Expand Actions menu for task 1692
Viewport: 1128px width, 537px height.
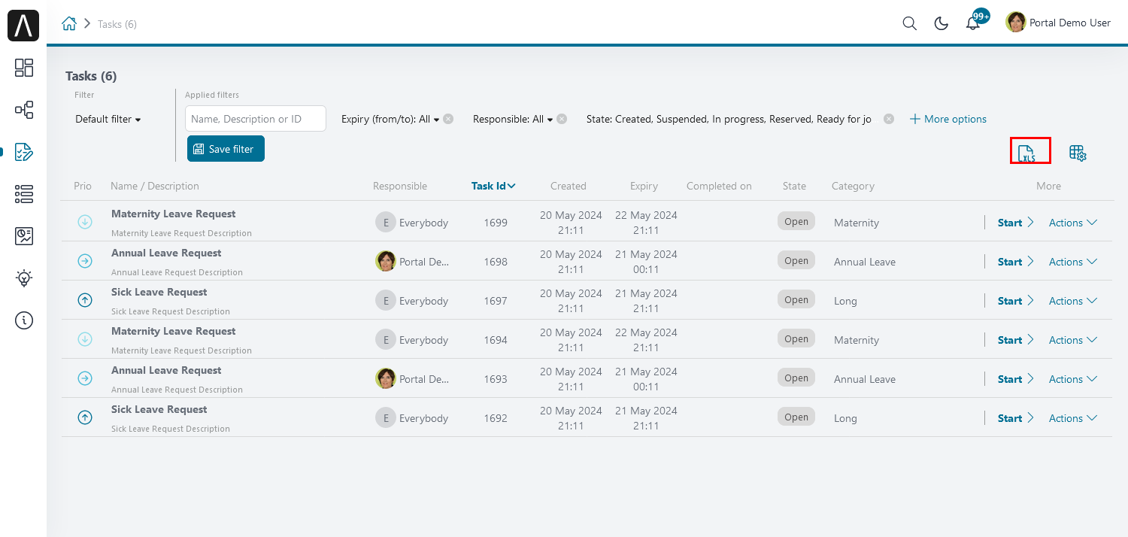tap(1073, 418)
